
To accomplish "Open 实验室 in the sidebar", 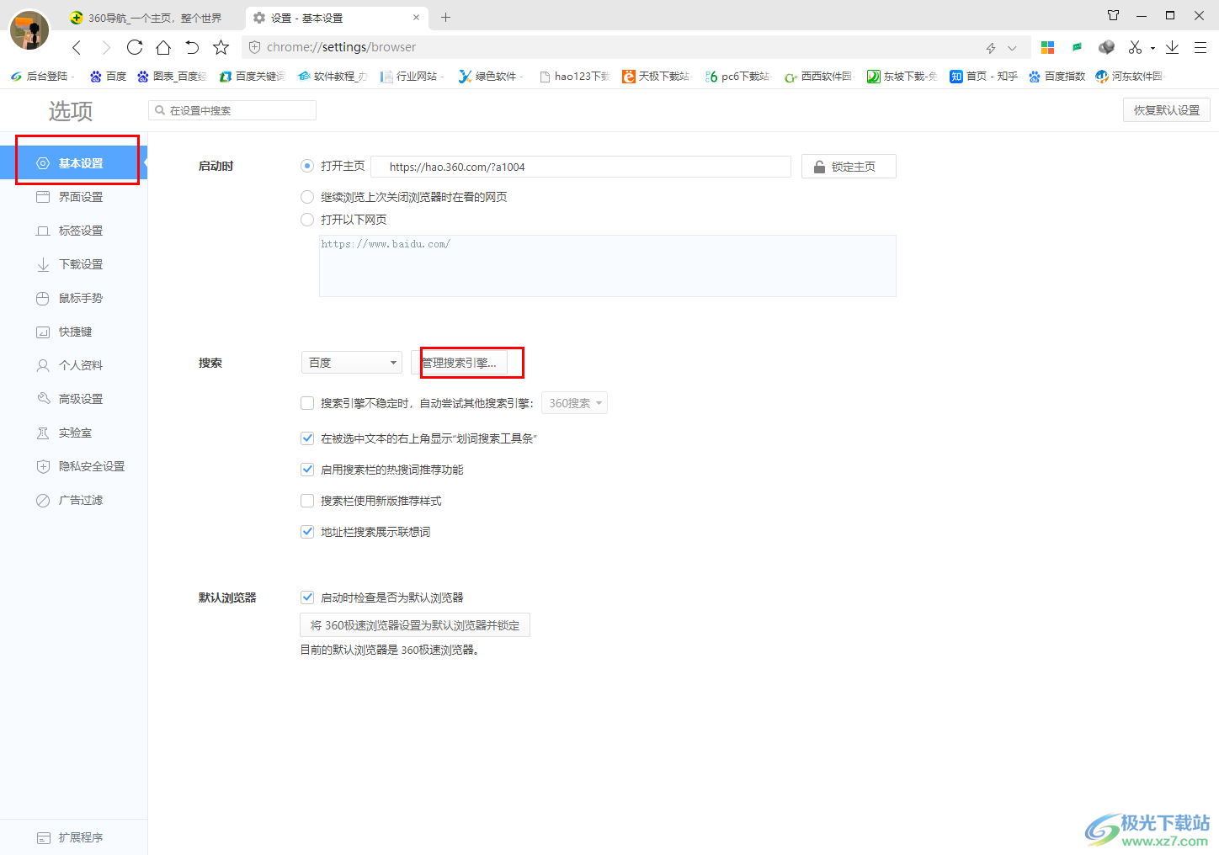I will 73,433.
